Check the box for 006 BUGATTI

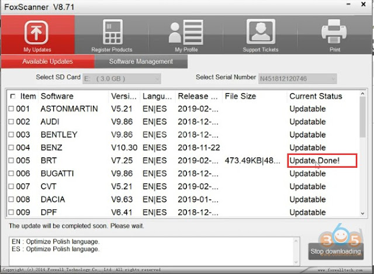(x=11, y=174)
